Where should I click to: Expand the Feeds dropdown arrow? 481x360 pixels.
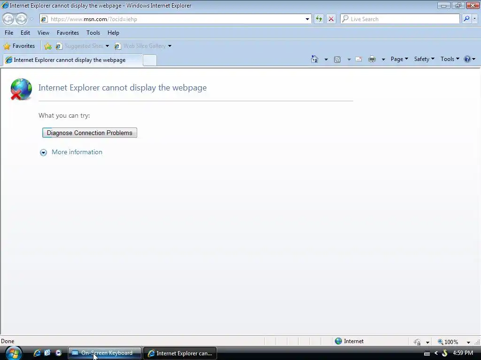[349, 60]
